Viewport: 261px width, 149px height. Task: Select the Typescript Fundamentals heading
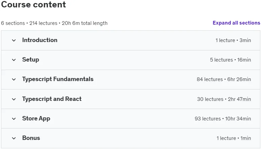58,79
